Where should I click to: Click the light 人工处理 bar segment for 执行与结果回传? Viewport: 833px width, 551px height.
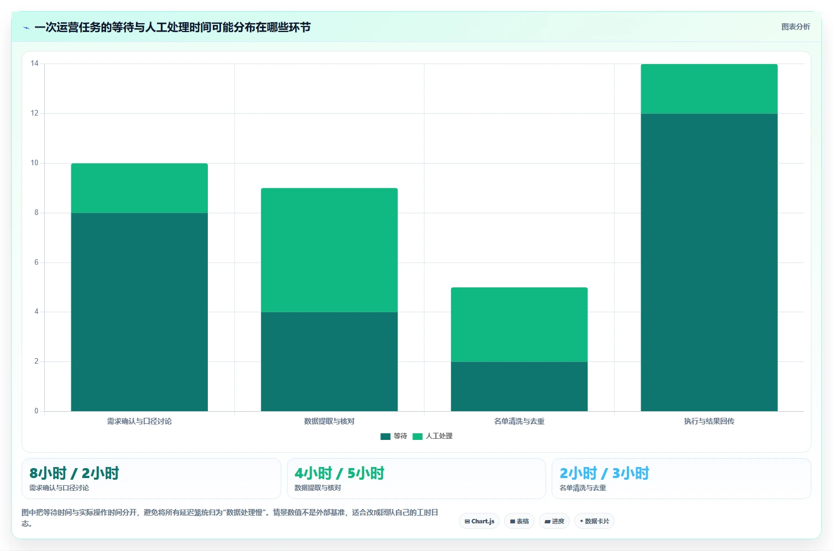(709, 89)
